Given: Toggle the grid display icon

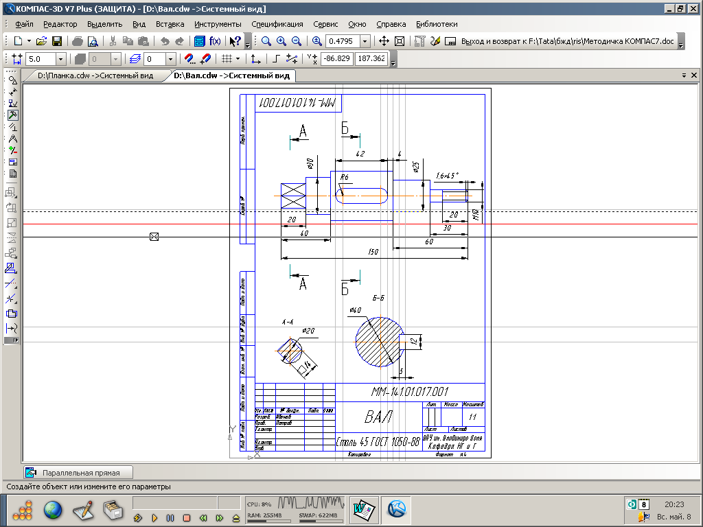Looking at the screenshot, I should (x=227, y=59).
